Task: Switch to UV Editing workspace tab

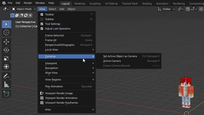Action: (111, 4)
